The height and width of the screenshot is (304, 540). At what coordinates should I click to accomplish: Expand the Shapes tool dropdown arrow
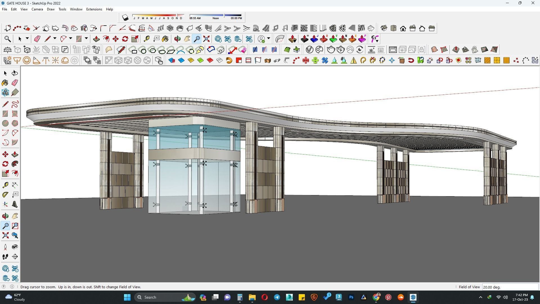[86, 39]
